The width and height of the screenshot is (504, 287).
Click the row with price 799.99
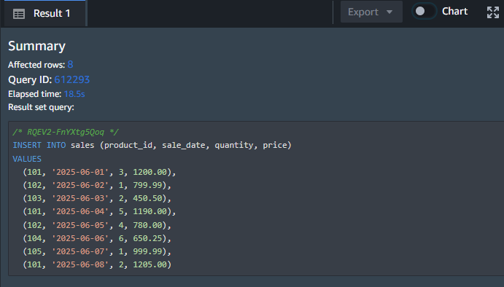tap(97, 185)
